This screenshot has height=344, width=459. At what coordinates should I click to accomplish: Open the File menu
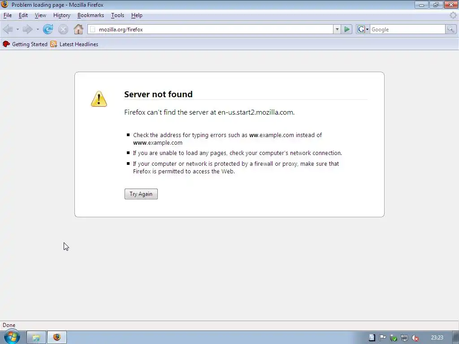point(8,15)
